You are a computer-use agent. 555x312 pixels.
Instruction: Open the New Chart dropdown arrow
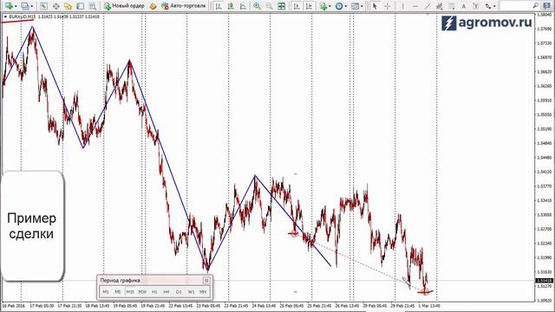coord(16,6)
